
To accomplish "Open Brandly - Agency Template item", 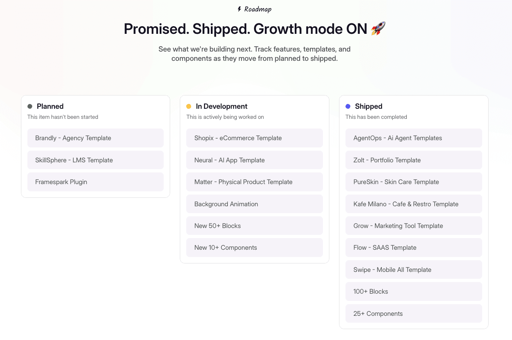I will (x=96, y=138).
